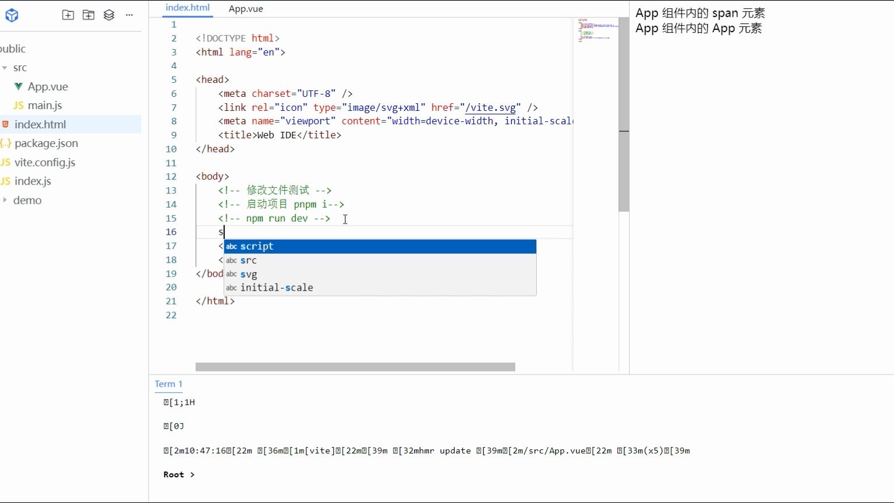
Task: Choose the 'svg' autocomplete suggestion
Action: point(380,274)
